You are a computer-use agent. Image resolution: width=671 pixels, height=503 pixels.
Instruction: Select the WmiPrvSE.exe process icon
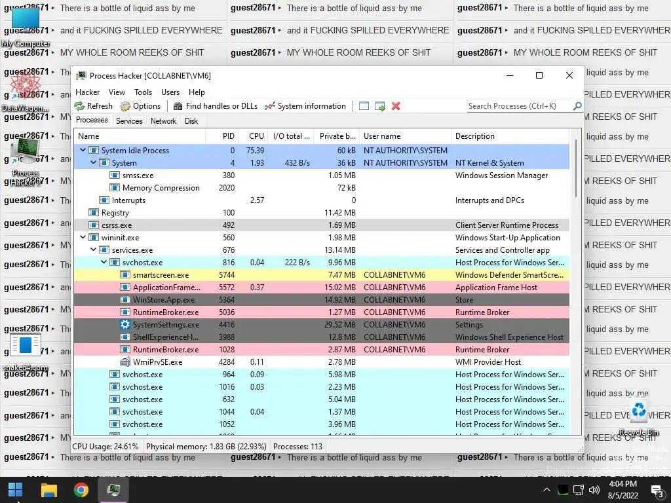(x=125, y=362)
